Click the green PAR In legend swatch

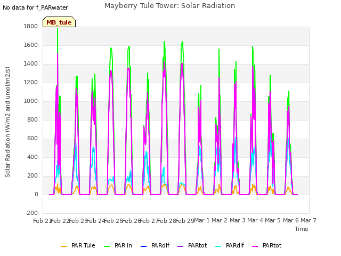pyautogui.click(x=107, y=246)
